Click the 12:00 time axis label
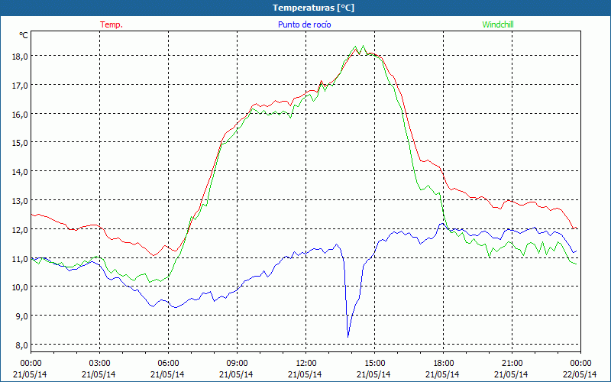This screenshot has height=382, width=611. pos(306,363)
